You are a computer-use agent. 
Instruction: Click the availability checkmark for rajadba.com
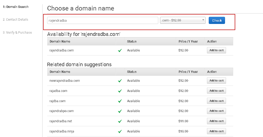pos(120,91)
